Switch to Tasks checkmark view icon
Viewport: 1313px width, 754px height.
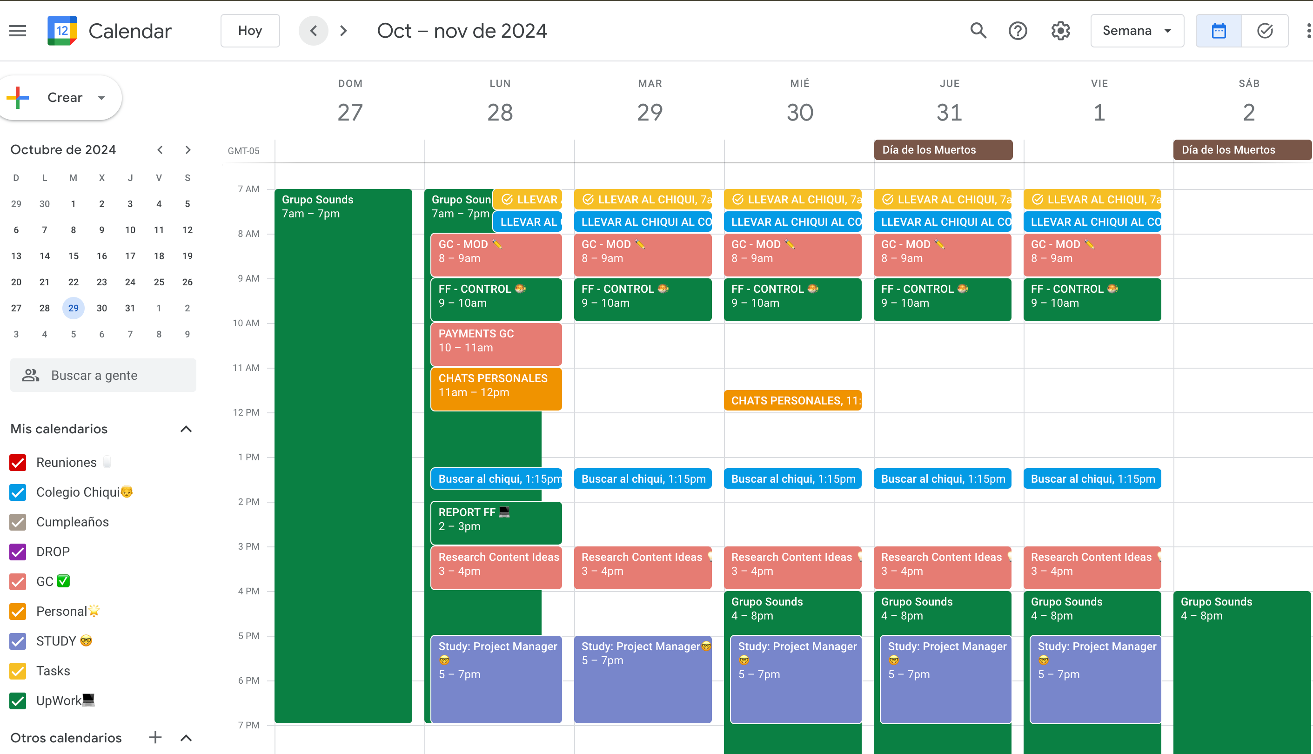tap(1265, 31)
